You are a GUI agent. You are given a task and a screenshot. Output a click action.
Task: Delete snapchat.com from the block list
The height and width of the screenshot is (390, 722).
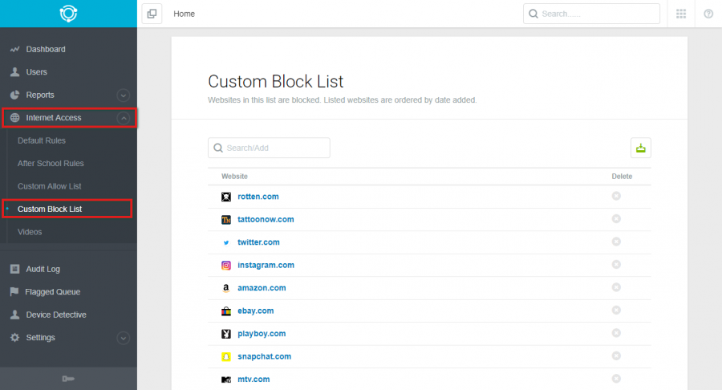616,356
